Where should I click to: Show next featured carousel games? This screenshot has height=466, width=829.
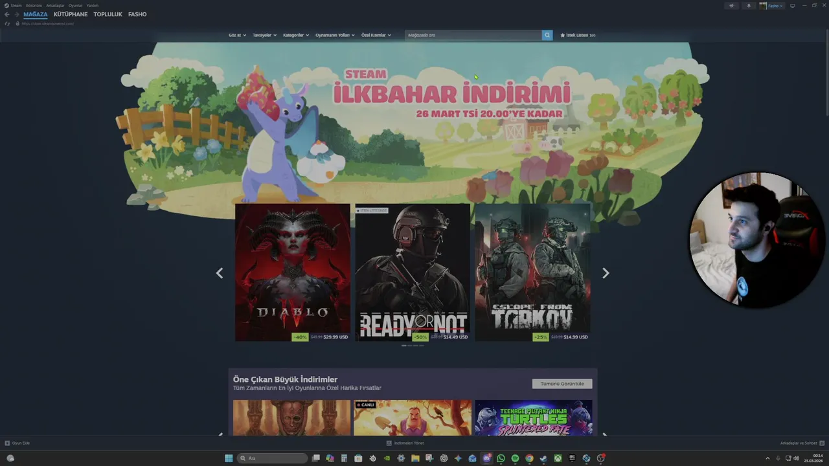(606, 273)
